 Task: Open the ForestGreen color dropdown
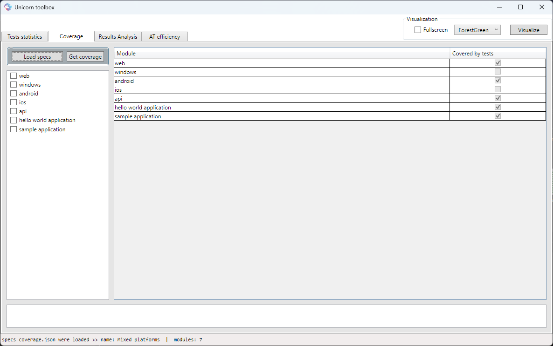[477, 30]
